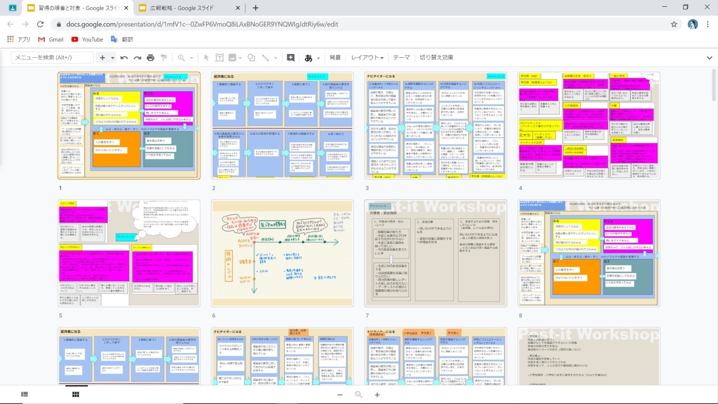The width and height of the screenshot is (718, 404).
Task: Click the toolbar zoom magnifier icon
Action: coord(181,58)
